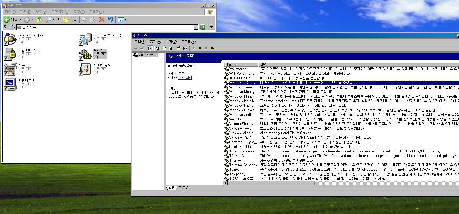Click the blue Undo arrow icon
The width and height of the screenshot is (459, 214).
pos(110,20)
